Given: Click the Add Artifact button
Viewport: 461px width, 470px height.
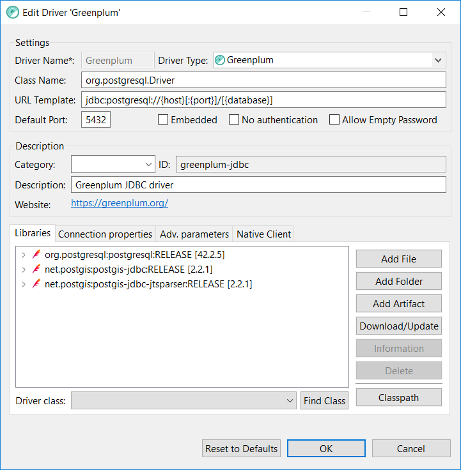Looking at the screenshot, I should pos(398,303).
